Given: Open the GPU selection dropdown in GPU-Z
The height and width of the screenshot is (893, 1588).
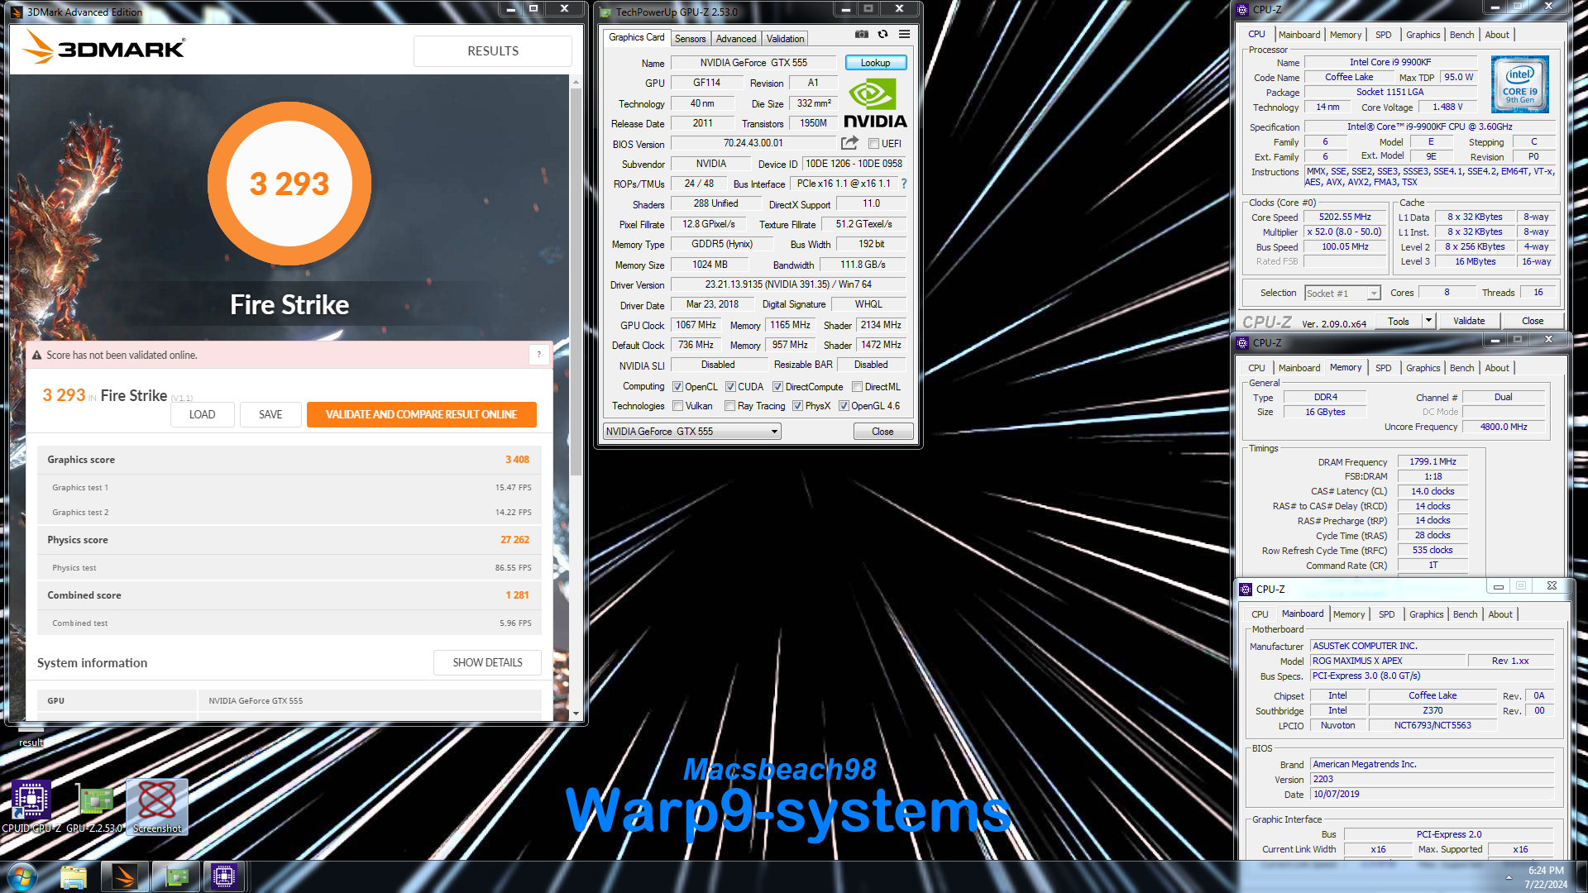Looking at the screenshot, I should [692, 432].
